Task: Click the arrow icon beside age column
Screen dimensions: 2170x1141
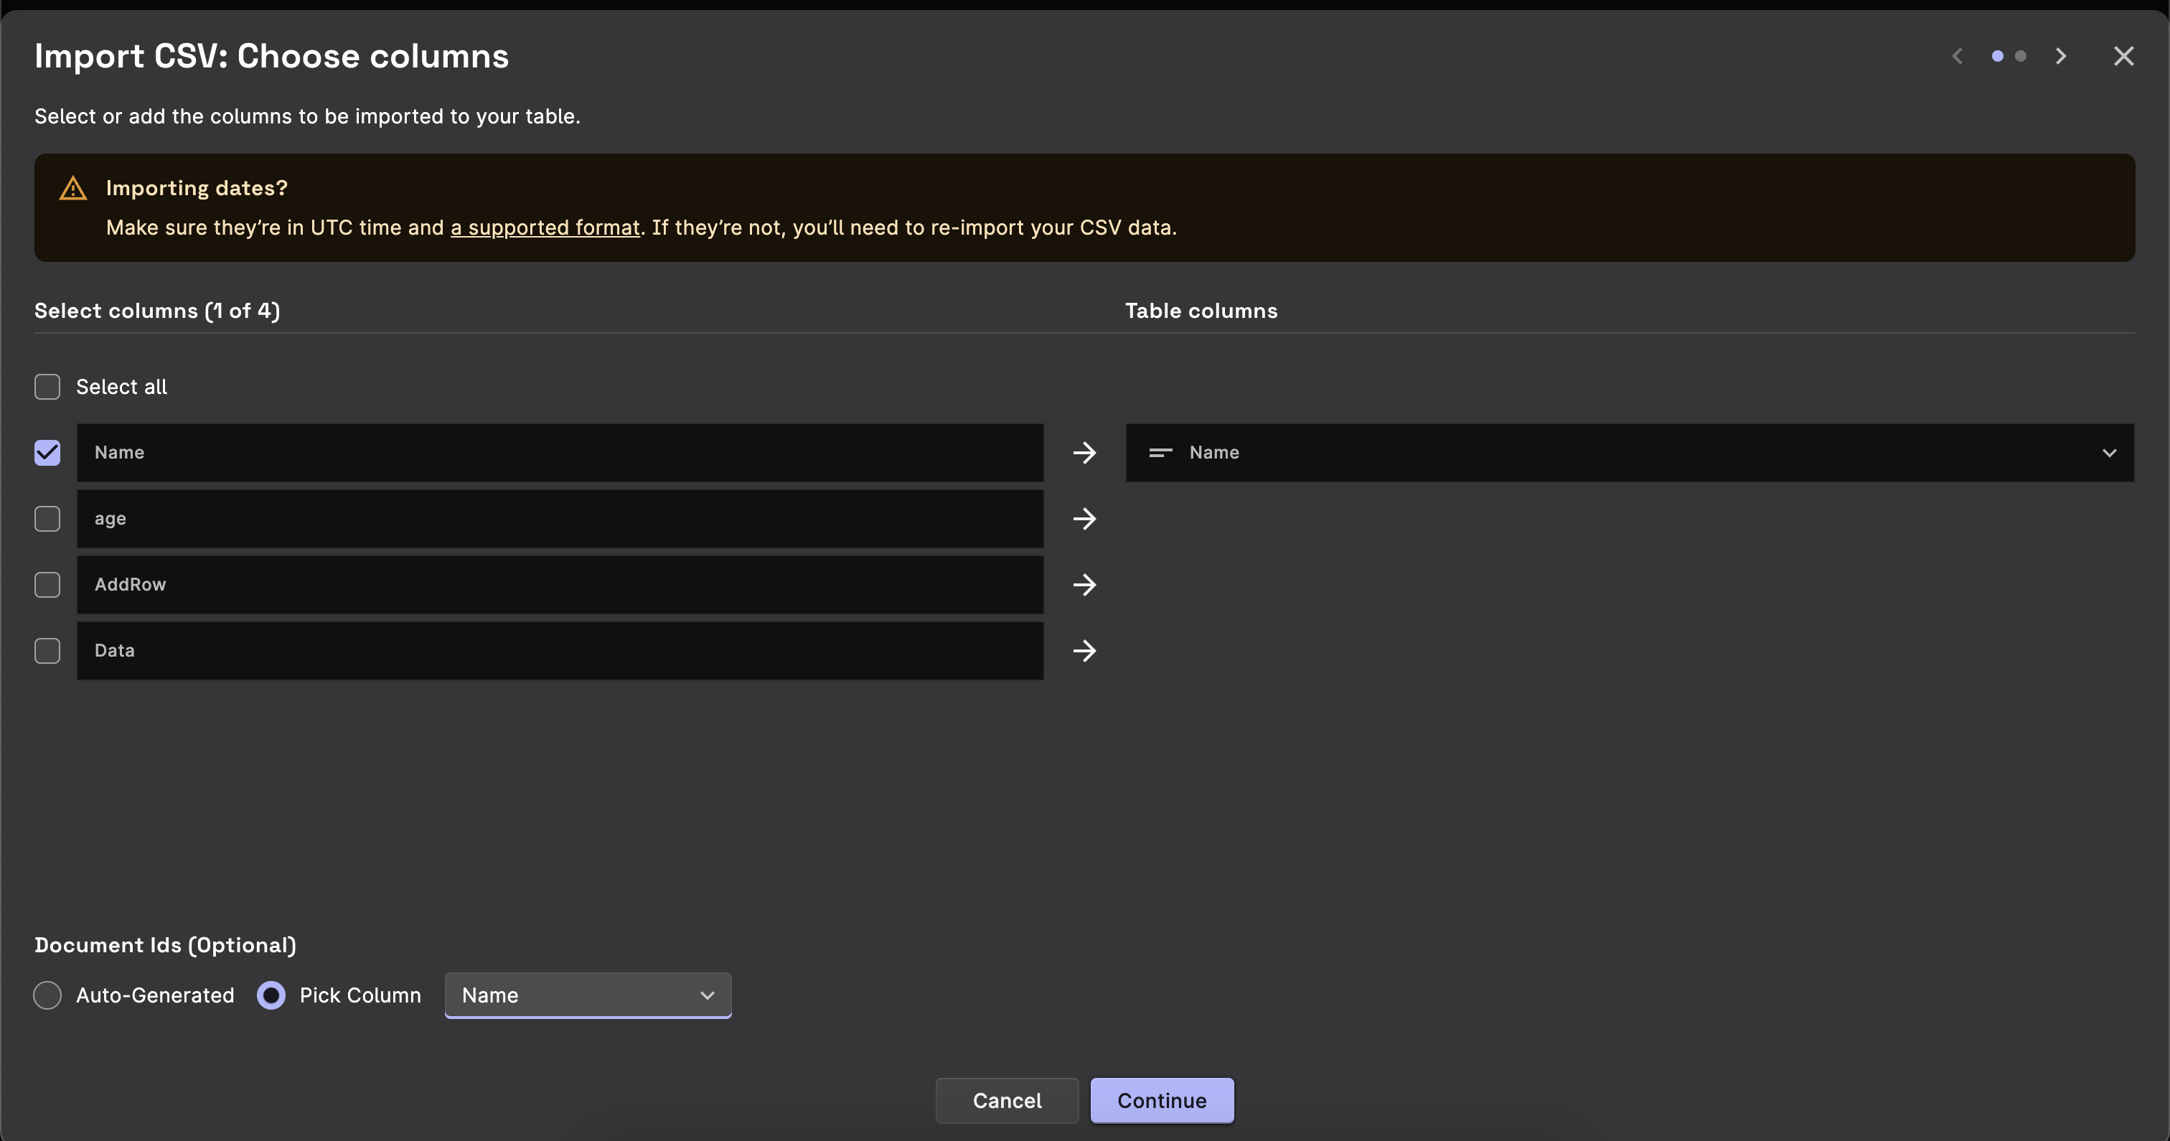Action: [x=1084, y=518]
